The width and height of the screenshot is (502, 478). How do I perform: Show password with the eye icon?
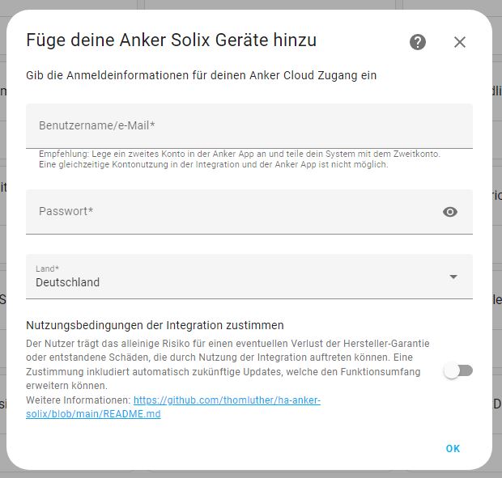[450, 212]
